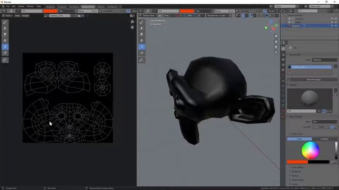The image size is (339, 190).
Task: Open the Blend dropdown in Brush Settings
Action: click(x=325, y=122)
